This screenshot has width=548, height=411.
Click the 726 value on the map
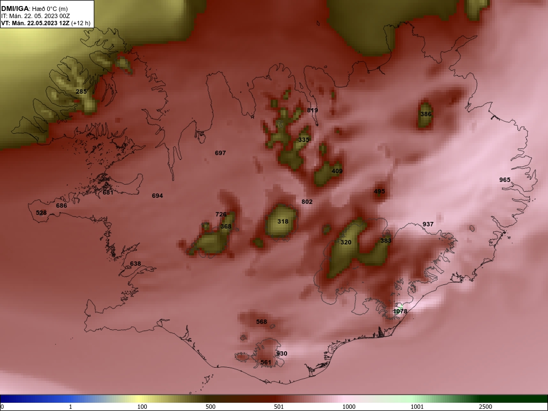click(x=221, y=215)
